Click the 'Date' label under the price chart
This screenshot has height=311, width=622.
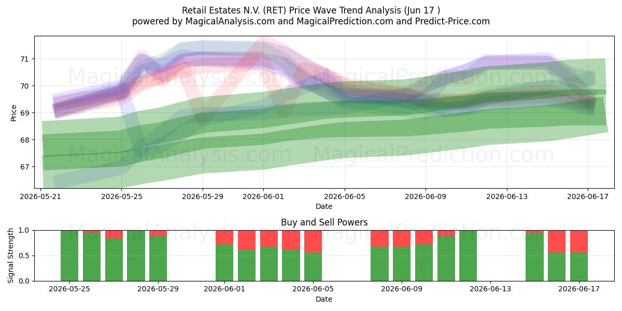tap(324, 206)
